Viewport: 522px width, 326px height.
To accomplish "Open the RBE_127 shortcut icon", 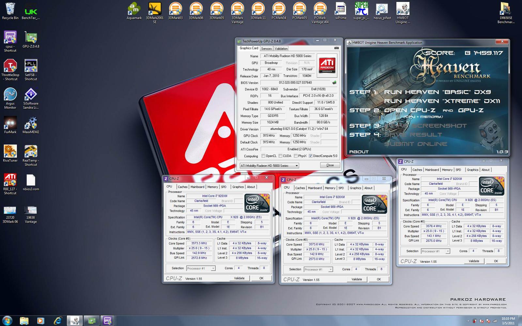I will pyautogui.click(x=10, y=184).
